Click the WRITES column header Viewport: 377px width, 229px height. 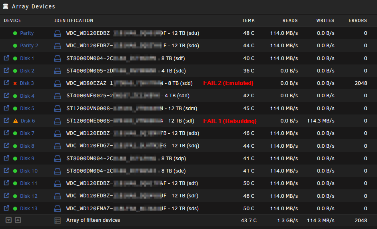[x=325, y=20]
